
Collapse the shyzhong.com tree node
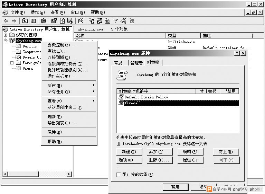point(6,41)
